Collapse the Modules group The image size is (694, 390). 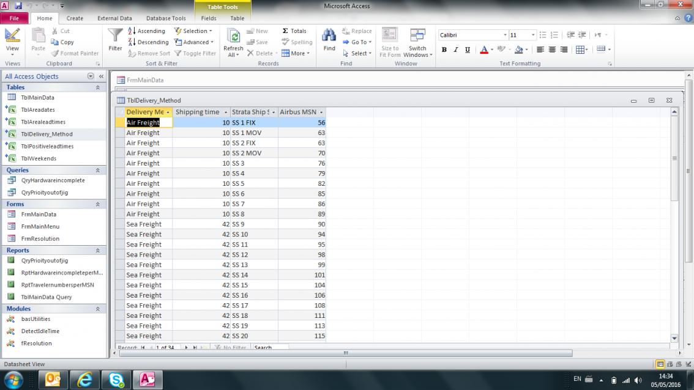(x=98, y=309)
